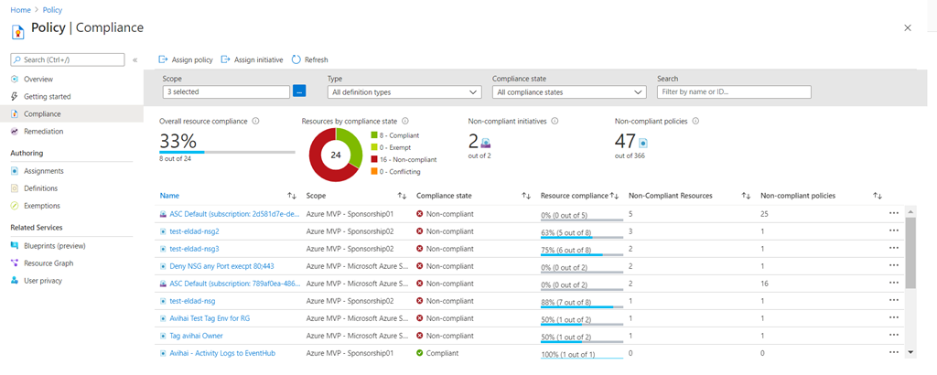Screen dimensions: 937x375
Task: Open more options for first ASC Default row
Action: pyautogui.click(x=893, y=214)
